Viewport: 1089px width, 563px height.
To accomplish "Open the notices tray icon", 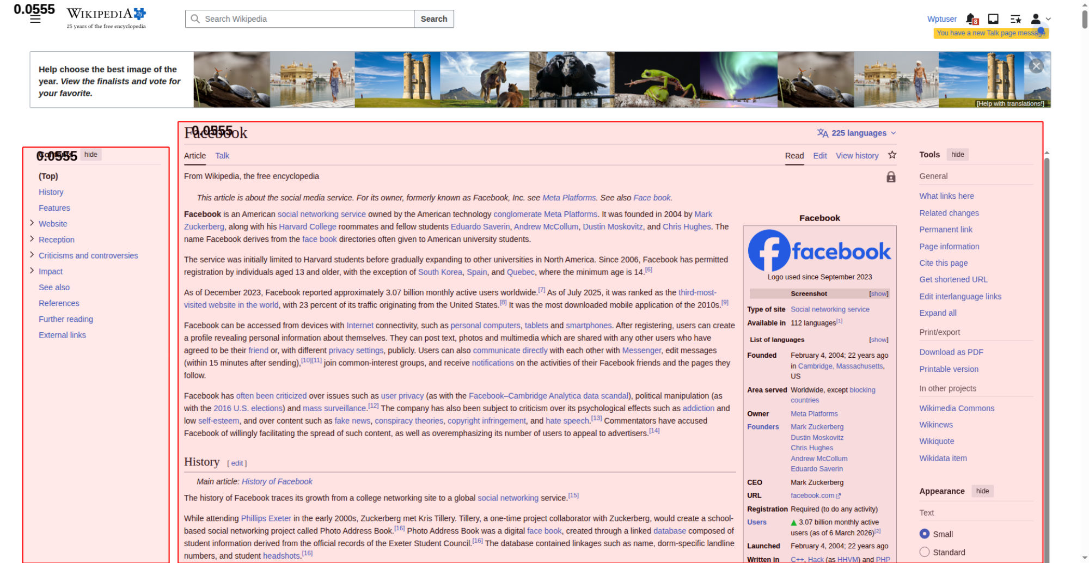I will (993, 19).
